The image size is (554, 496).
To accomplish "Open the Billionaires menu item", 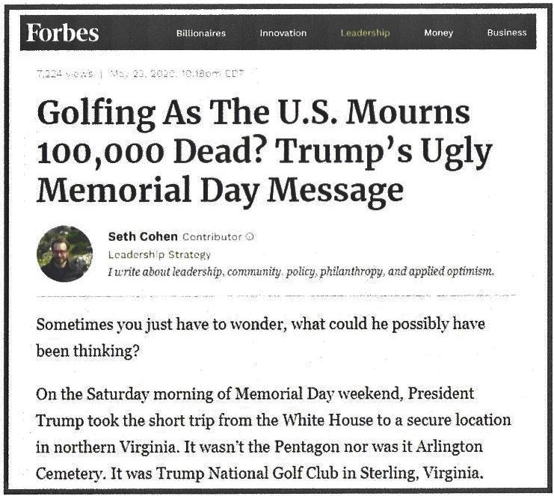I will (x=200, y=33).
